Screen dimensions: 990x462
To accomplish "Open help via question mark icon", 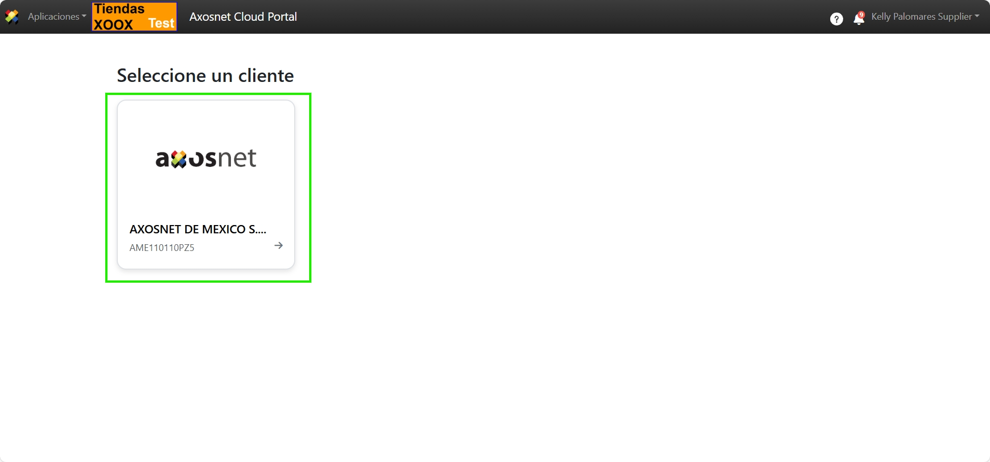I will click(836, 19).
